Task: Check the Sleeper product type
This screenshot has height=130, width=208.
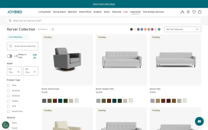Action: click(x=8, y=101)
